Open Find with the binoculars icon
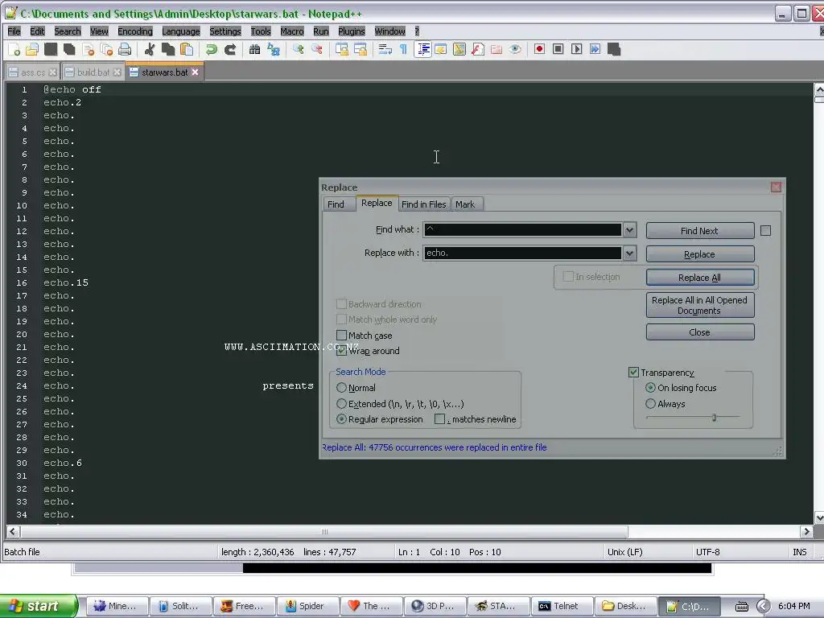Viewport: 824px width, 618px height. [x=255, y=49]
